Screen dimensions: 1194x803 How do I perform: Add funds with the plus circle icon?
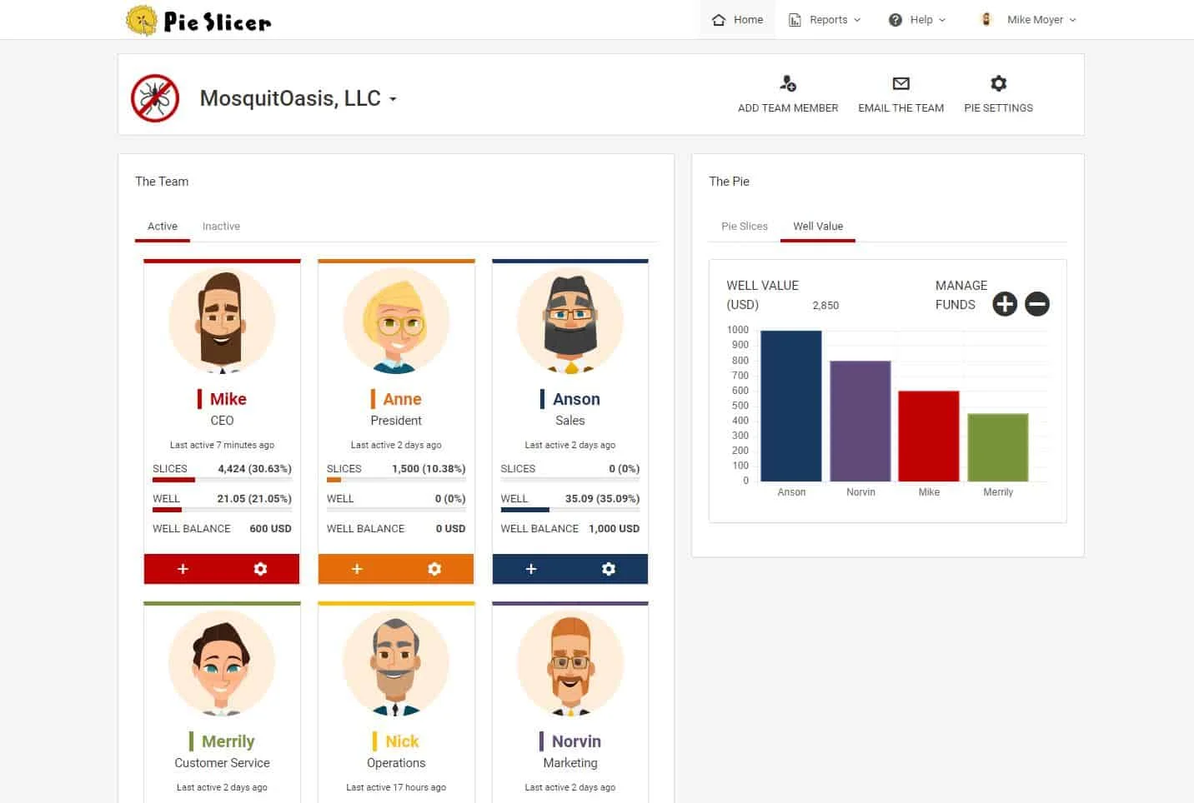(1005, 304)
